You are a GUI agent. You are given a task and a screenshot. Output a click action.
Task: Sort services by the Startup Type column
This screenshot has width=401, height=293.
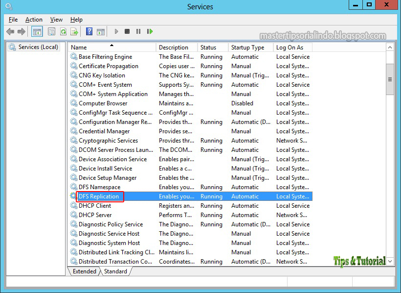click(x=247, y=47)
